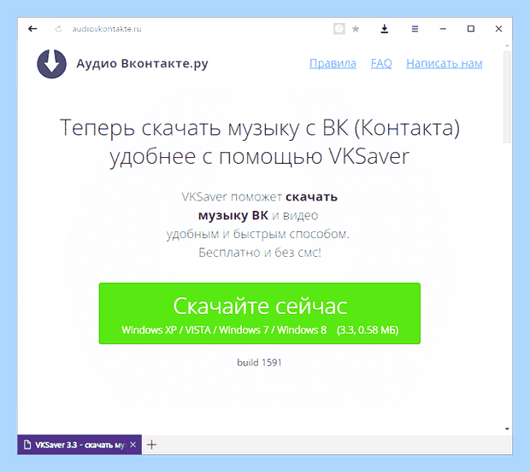Screen dimensions: 530x472
Task: Bookmark the page with the star icon
Action: (x=356, y=29)
